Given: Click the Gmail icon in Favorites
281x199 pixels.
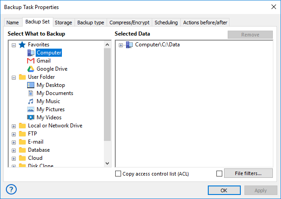Looking at the screenshot, I should (x=31, y=61).
